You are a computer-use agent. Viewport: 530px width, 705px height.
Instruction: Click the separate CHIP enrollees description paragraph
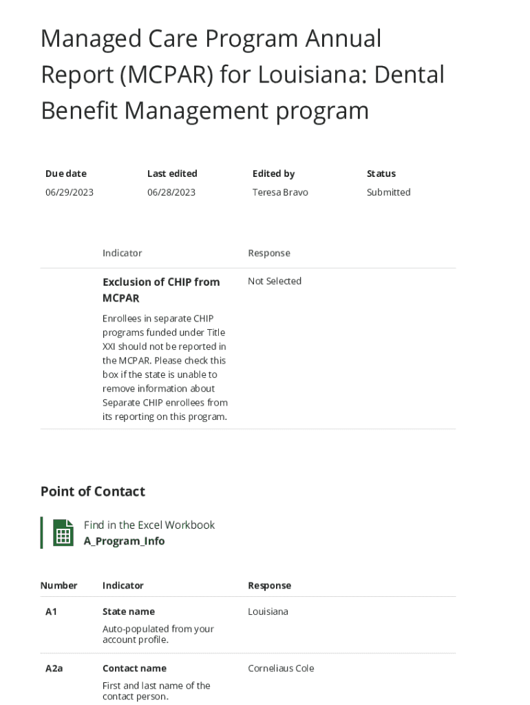click(165, 368)
